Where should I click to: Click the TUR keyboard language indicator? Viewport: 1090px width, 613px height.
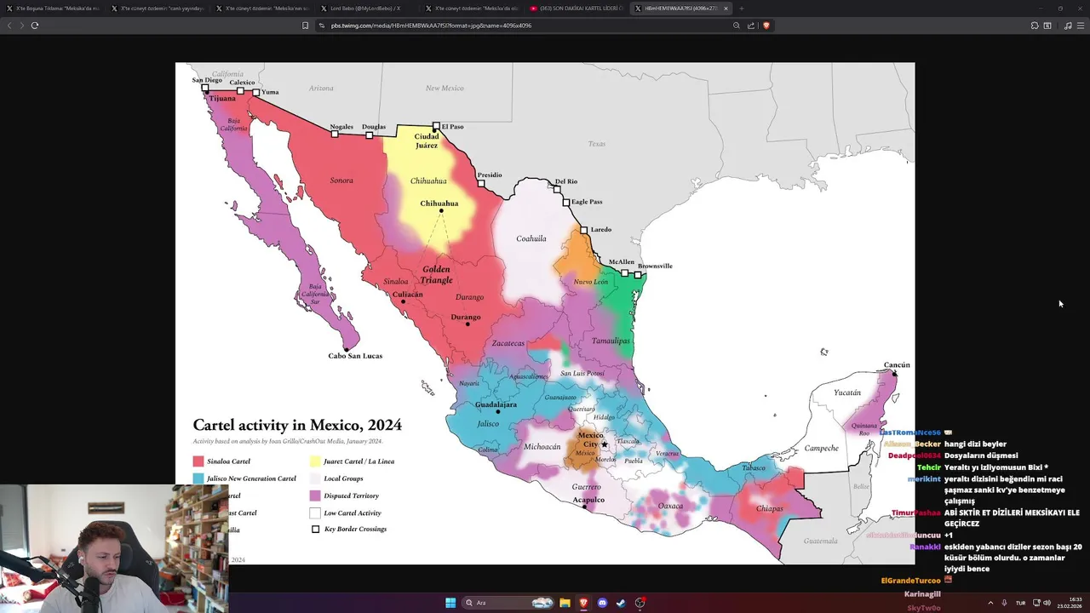[1020, 603]
